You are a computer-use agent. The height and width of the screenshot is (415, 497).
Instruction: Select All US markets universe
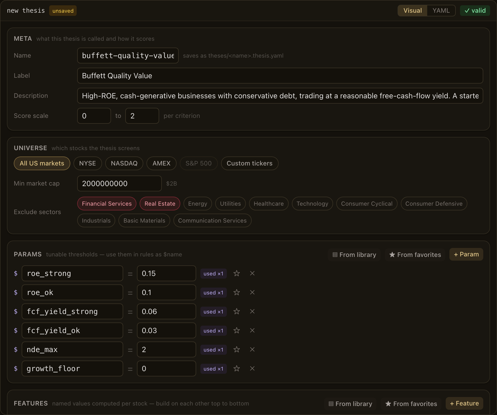point(42,163)
